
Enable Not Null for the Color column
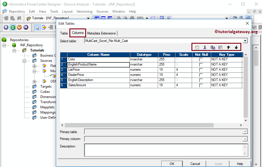[201, 59]
